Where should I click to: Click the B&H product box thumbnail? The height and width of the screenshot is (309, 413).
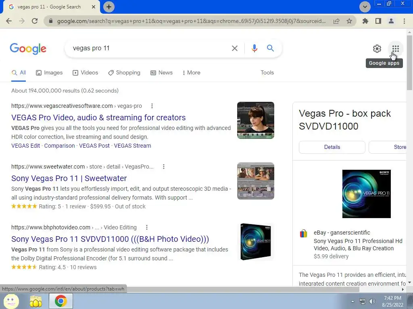[255, 242]
